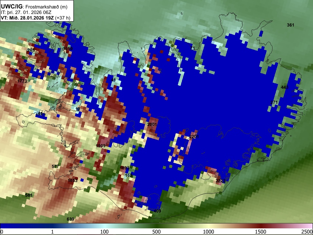
Task: Click the legend label '2500'
Action: click(x=307, y=232)
